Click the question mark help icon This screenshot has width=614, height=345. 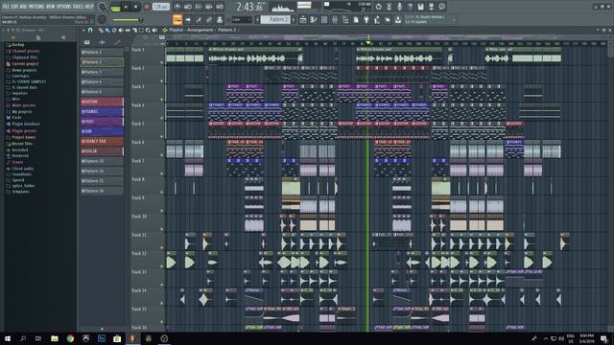pyautogui.click(x=410, y=7)
